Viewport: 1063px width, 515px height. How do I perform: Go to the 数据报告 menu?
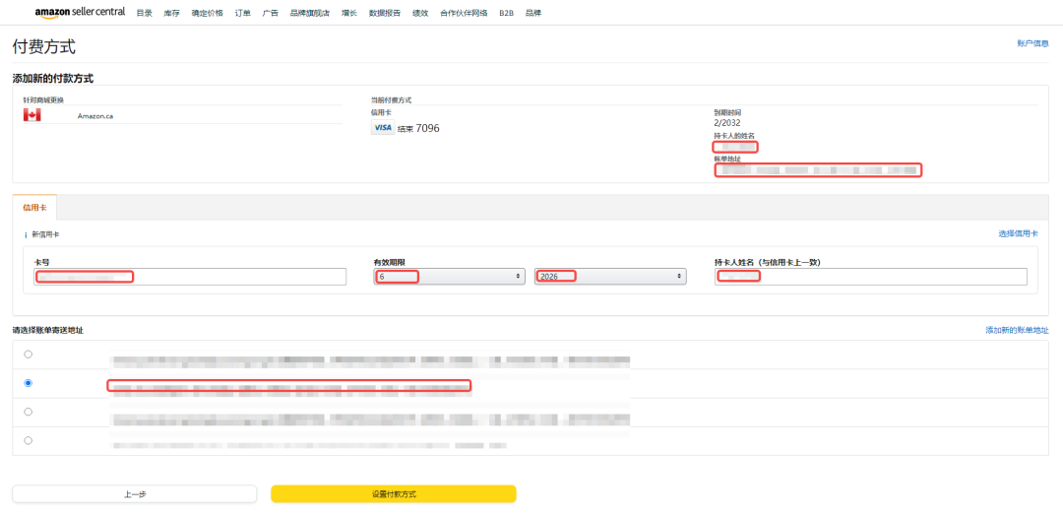(x=384, y=13)
